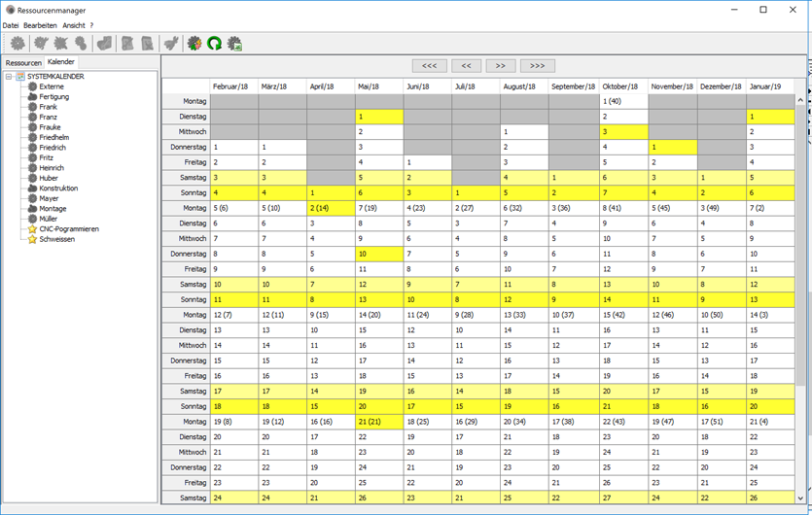Click the grayed-out toolbar icon after the double gear

[x=105, y=44]
